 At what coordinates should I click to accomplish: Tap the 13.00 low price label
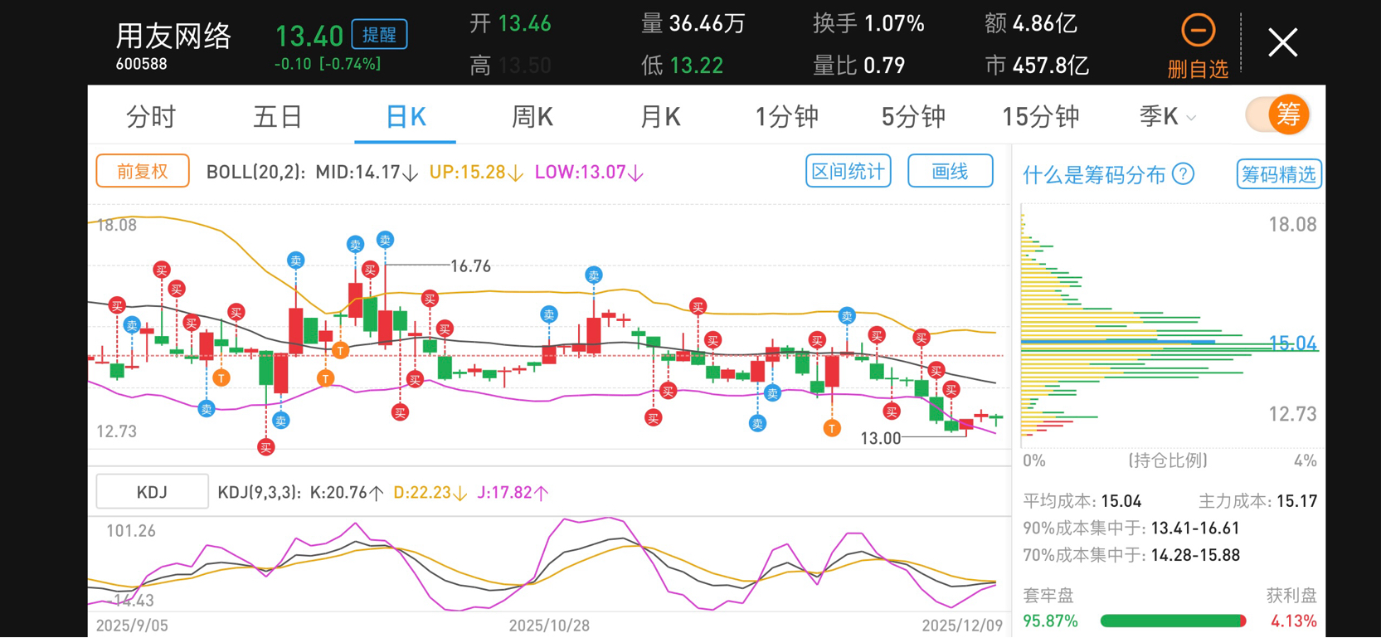pyautogui.click(x=880, y=438)
